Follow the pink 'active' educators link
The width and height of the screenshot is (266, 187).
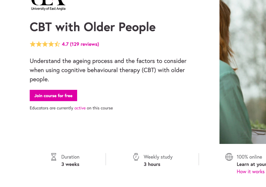pos(80,108)
